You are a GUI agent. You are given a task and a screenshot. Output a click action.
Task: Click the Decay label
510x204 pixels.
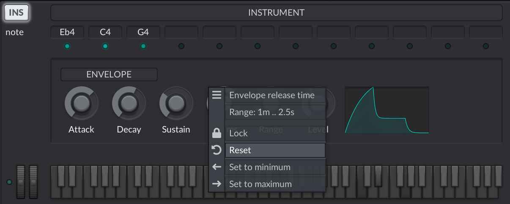click(x=129, y=130)
